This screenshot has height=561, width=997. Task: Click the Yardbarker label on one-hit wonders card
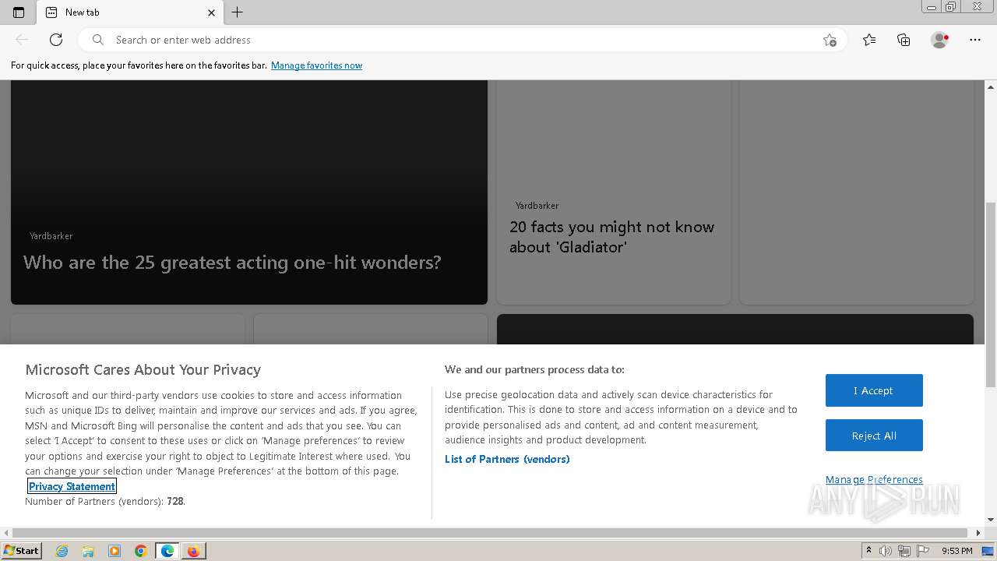click(51, 236)
